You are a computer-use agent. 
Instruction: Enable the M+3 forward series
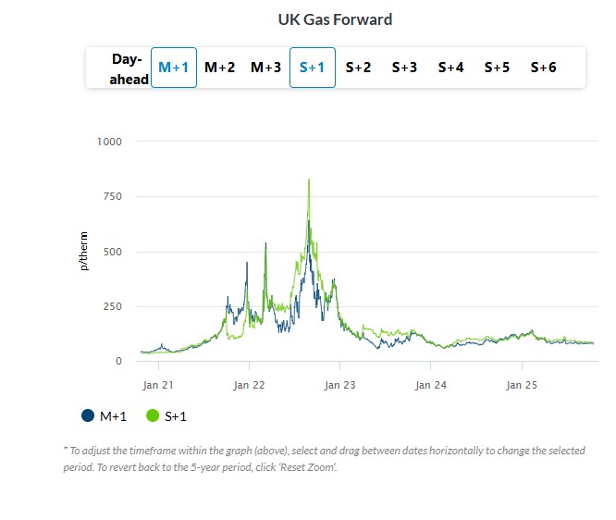pos(266,68)
